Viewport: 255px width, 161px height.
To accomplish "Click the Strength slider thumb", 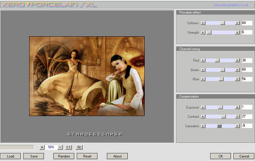I will [x=209, y=33].
